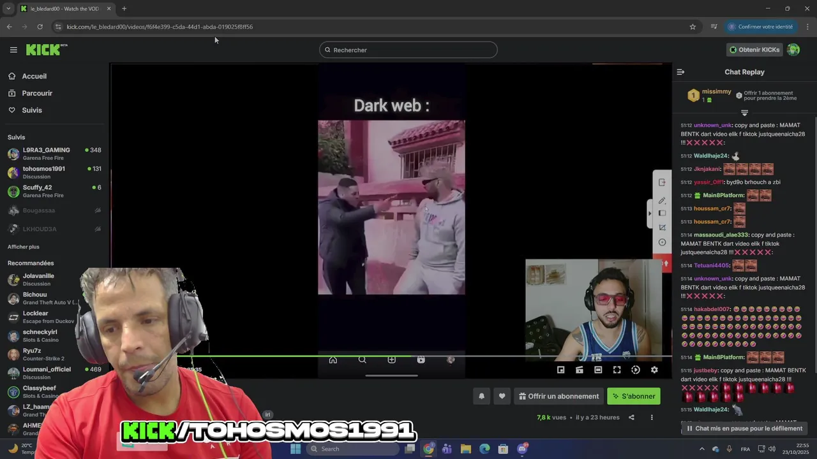The width and height of the screenshot is (817, 459).
Task: Click missimmy top gifter name
Action: click(717, 92)
